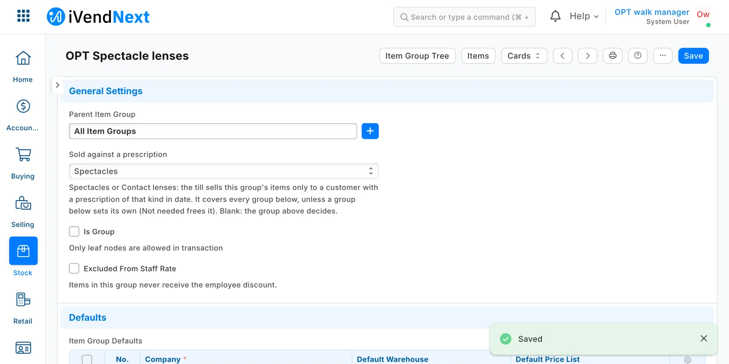Check the Is Group checkbox
Viewport: 729px width, 364px height.
coord(74,232)
